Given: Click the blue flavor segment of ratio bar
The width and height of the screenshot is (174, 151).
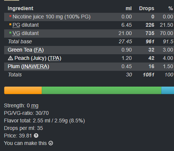Looking at the screenshot, I should tap(168, 90).
